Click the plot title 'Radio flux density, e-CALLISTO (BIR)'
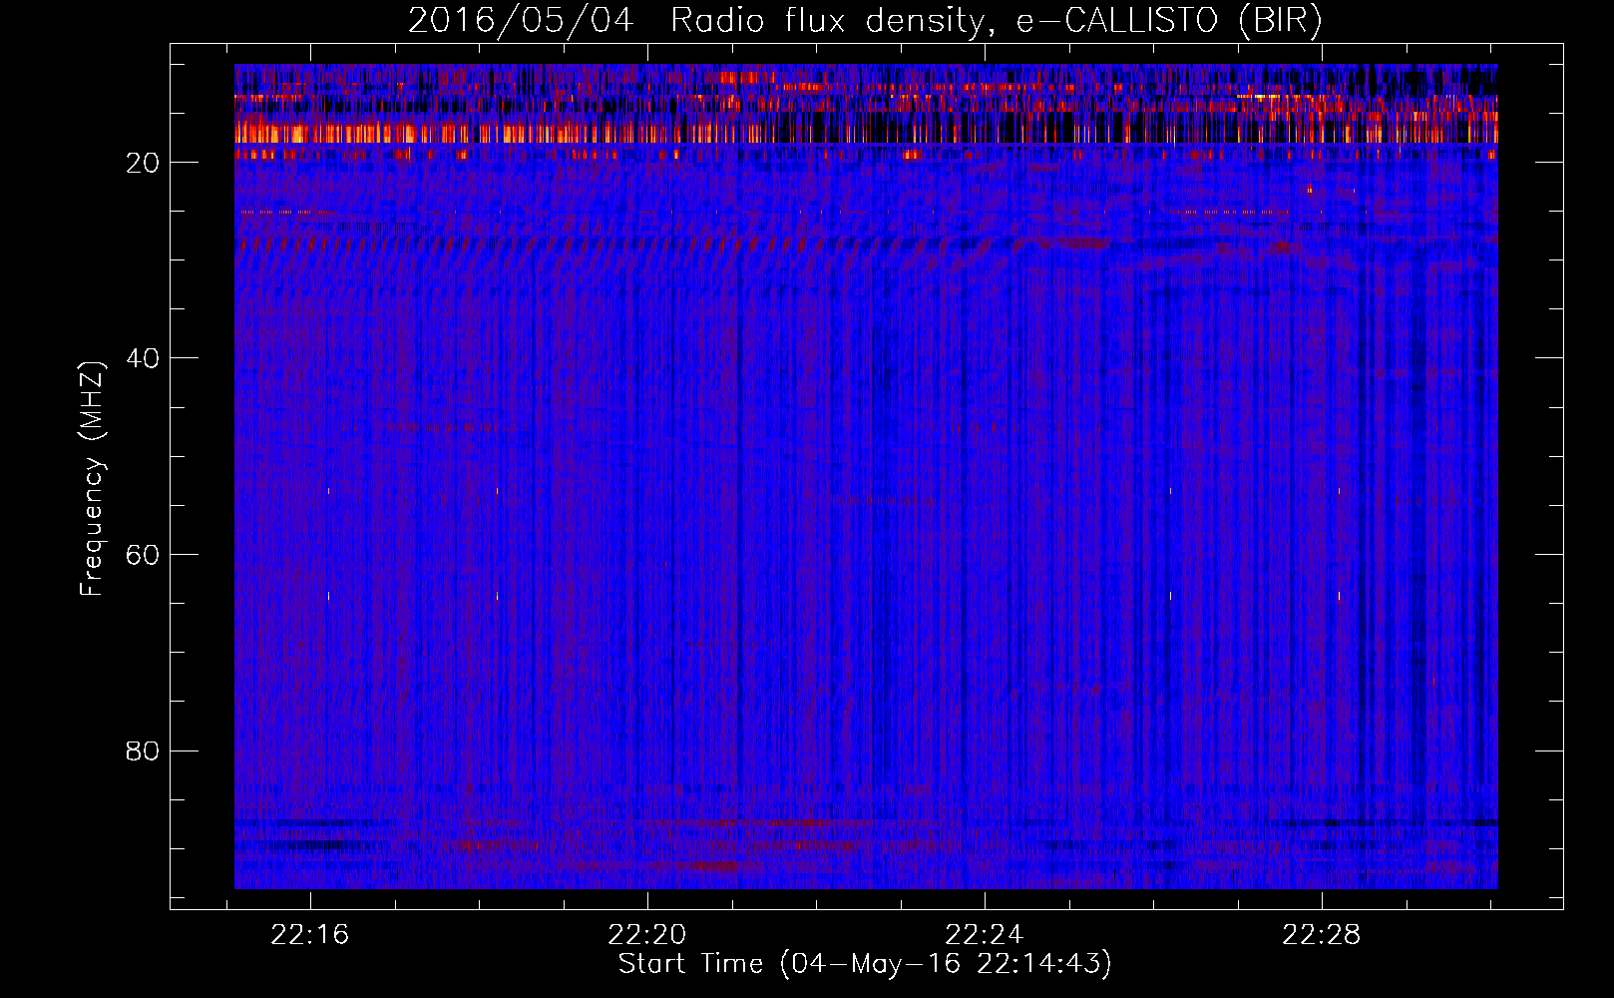 click(x=997, y=21)
